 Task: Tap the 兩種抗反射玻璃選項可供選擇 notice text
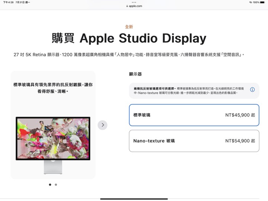tap(189, 91)
